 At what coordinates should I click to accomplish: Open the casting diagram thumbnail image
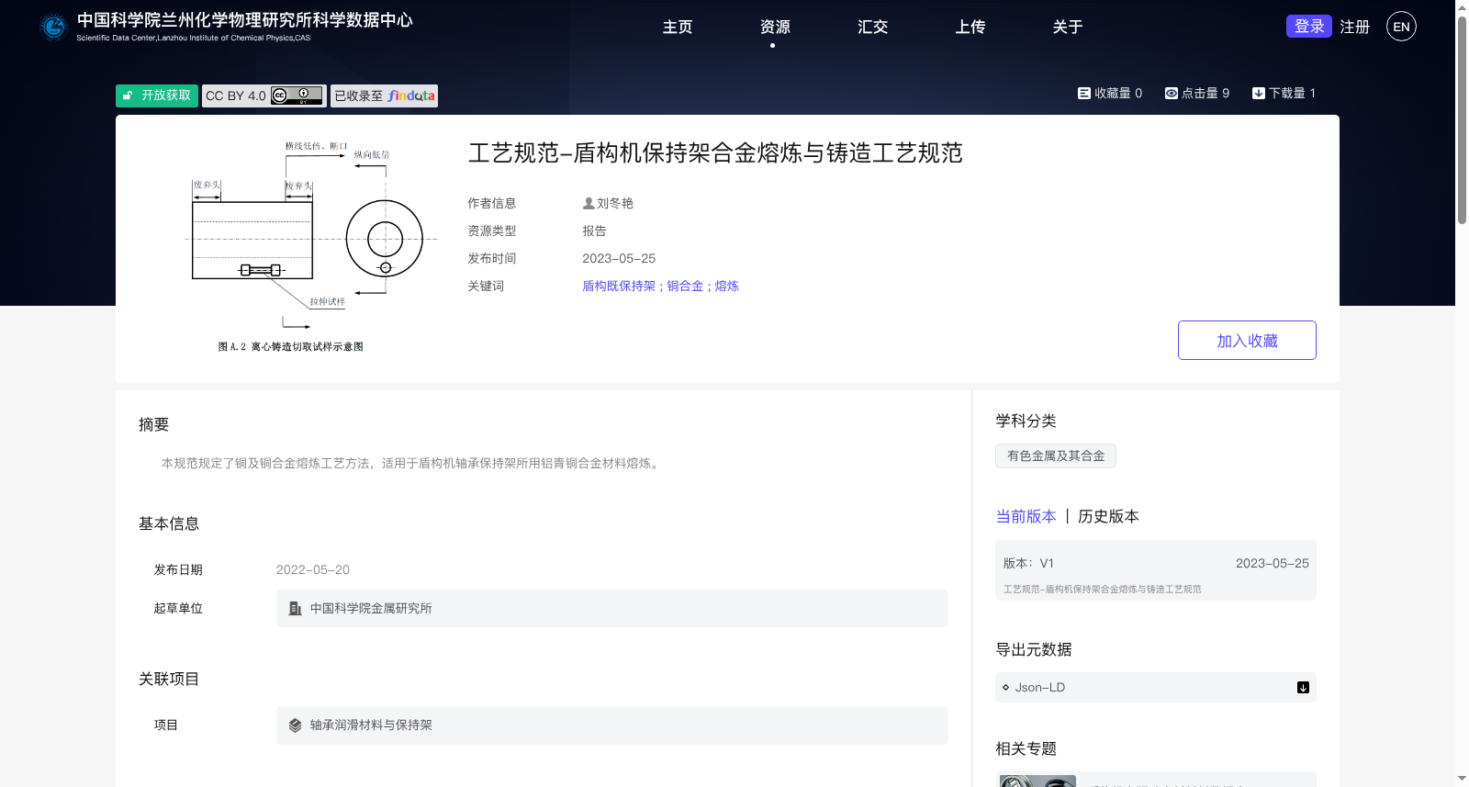tap(311, 246)
